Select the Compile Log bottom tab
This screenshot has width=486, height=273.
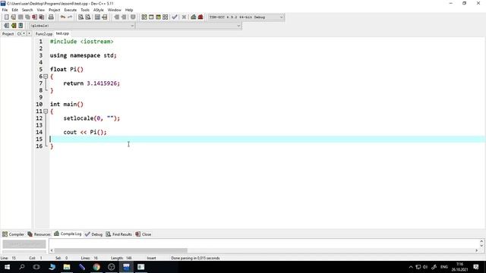point(68,234)
